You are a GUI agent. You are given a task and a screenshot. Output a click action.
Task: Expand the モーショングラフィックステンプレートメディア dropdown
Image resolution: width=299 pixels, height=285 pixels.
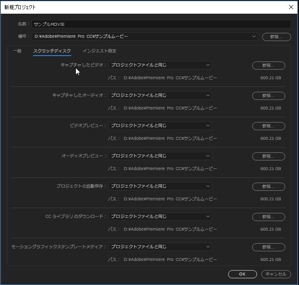[x=160, y=247]
